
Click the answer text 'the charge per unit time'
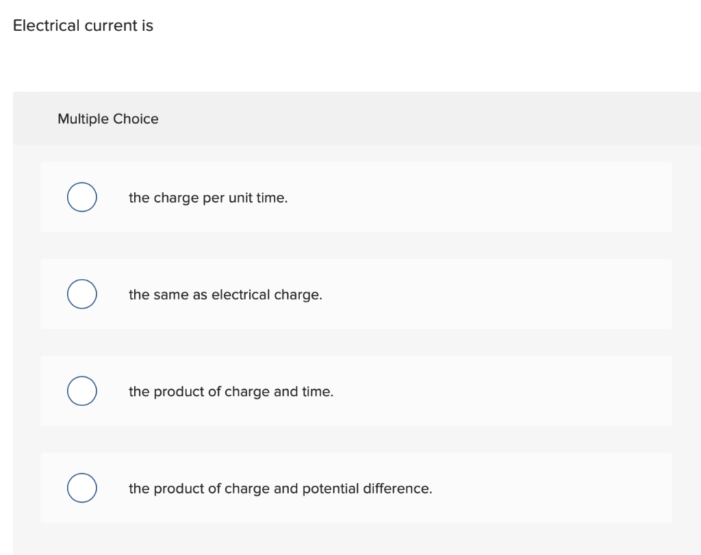(209, 198)
